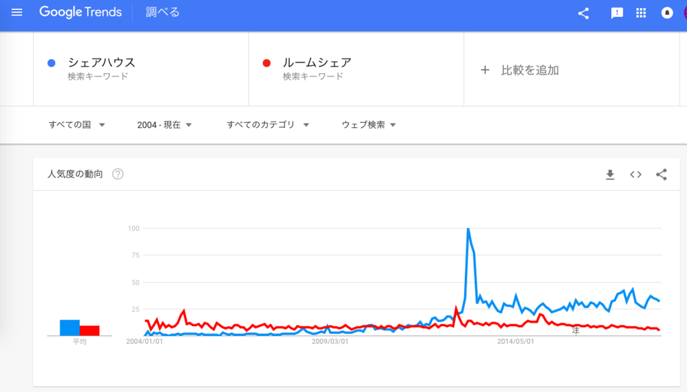687x392 pixels.
Task: Select the 調べる menu item
Action: pos(163,11)
